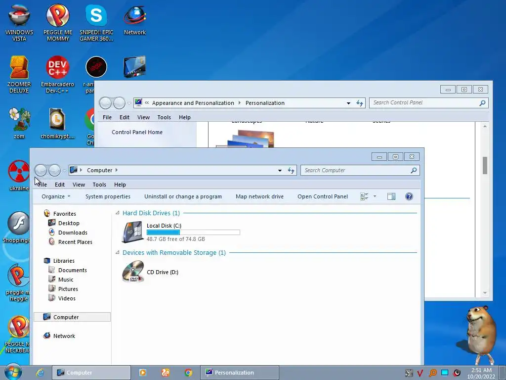506x380 pixels.
Task: Click the search magnifier in Search Computer box
Action: (414, 170)
